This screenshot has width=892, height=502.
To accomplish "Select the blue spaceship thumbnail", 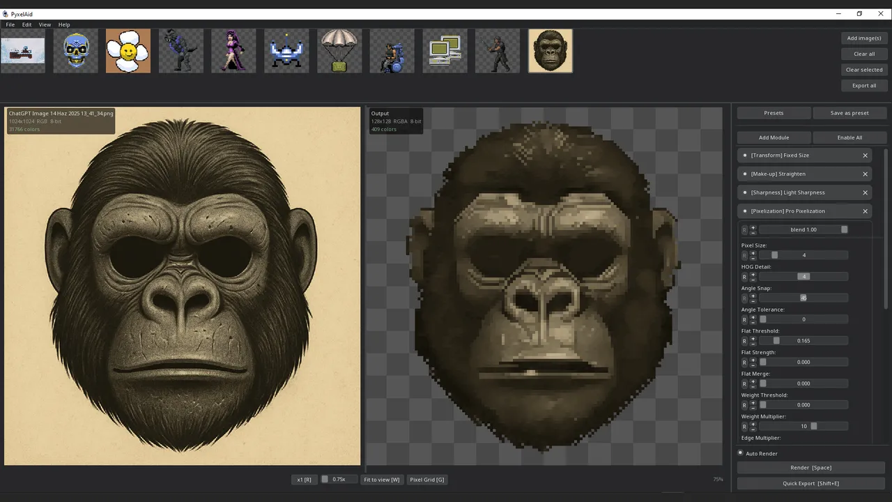I will coord(286,51).
